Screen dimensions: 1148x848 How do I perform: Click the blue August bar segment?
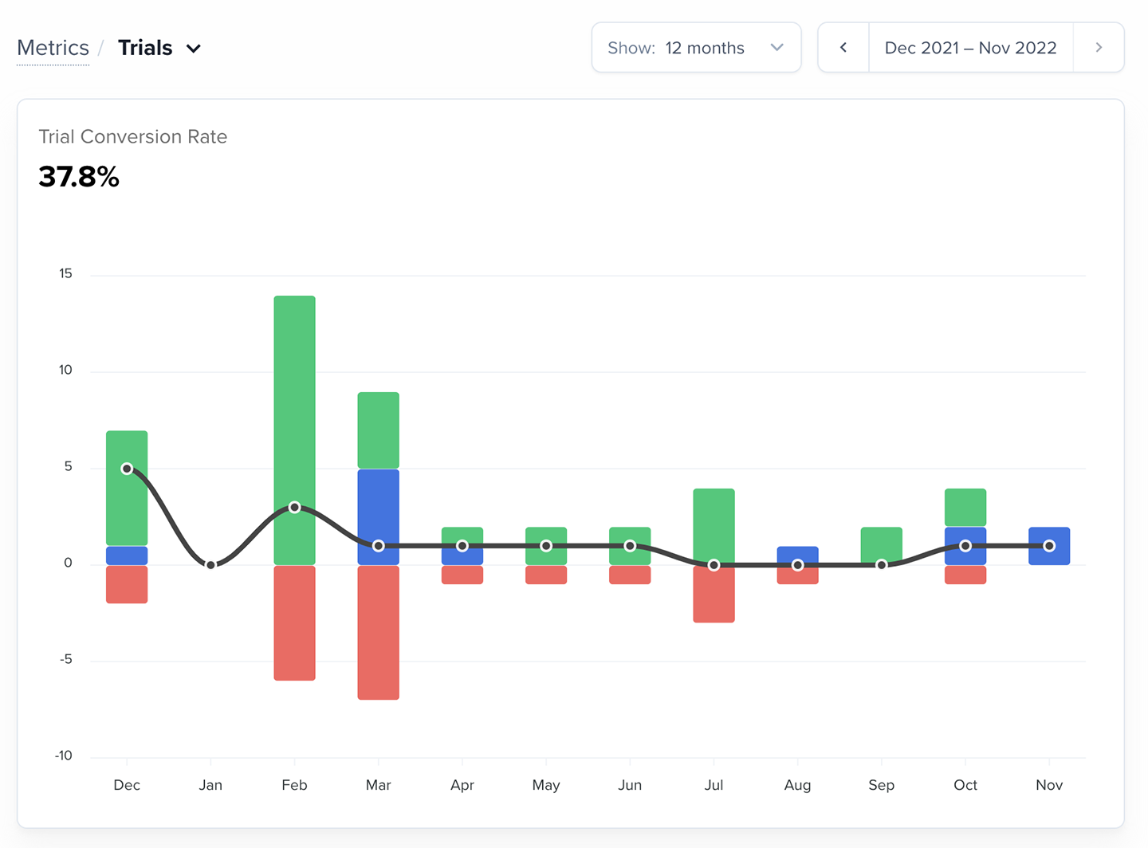coord(797,556)
